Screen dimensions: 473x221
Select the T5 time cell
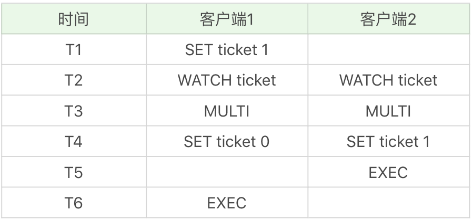click(x=74, y=172)
